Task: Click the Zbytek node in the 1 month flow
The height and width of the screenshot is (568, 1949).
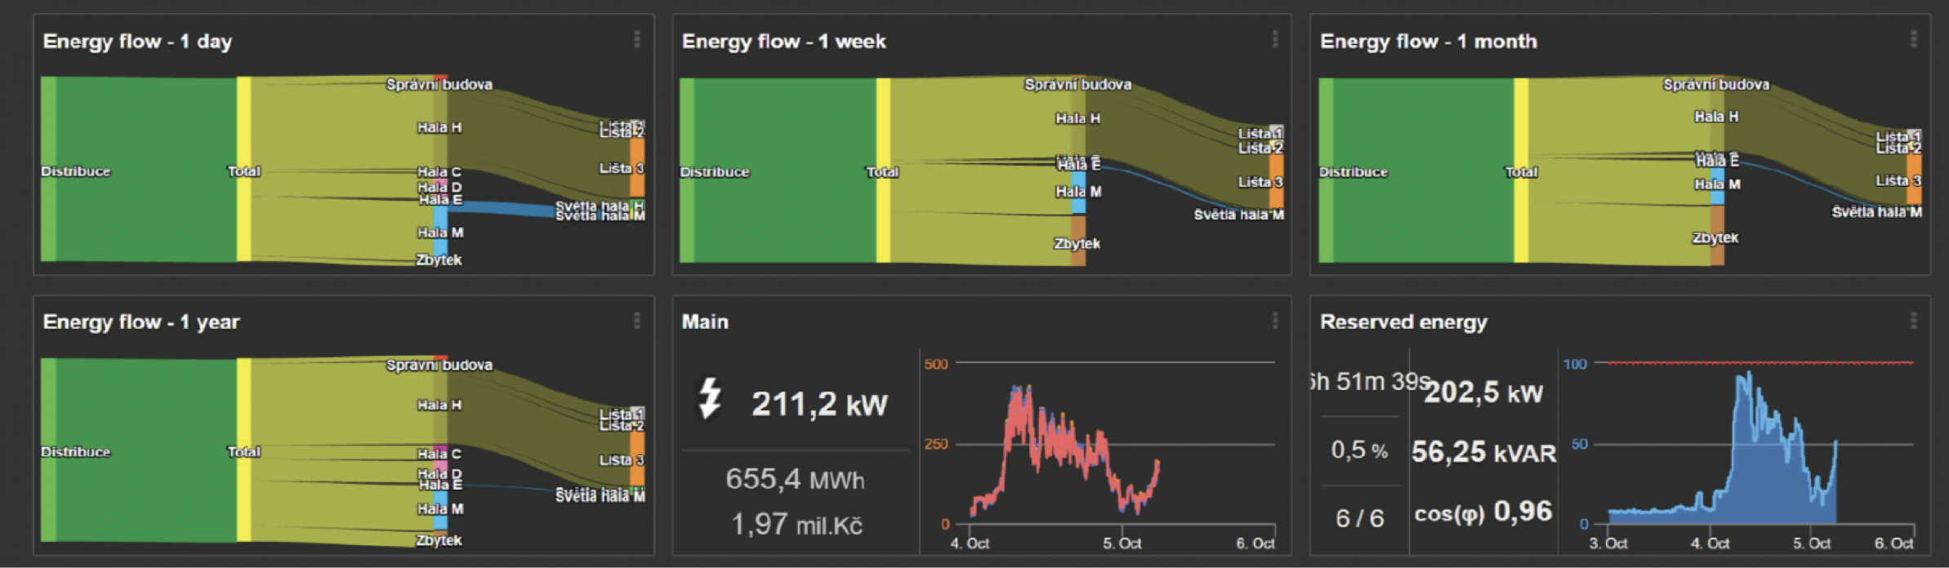Action: point(1717,237)
